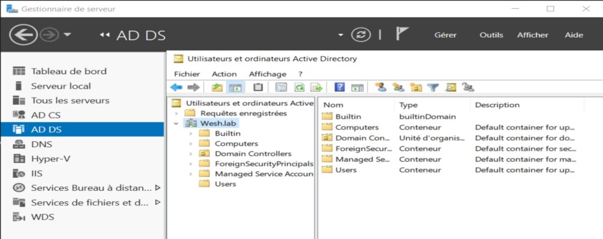Open help via the blue question mark icon
The height and width of the screenshot is (239, 603).
click(x=340, y=88)
